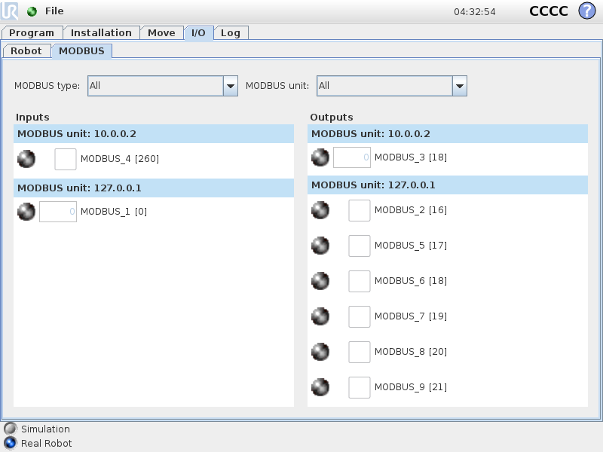The image size is (603, 452).
Task: Go to the Log tab
Action: click(231, 32)
